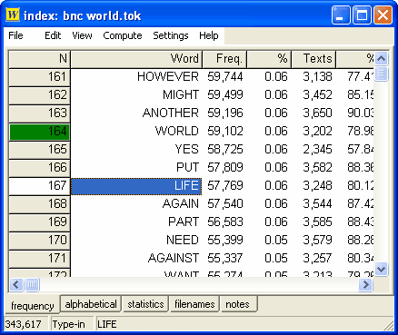Open the Compute menu
The image size is (398, 335).
point(123,35)
